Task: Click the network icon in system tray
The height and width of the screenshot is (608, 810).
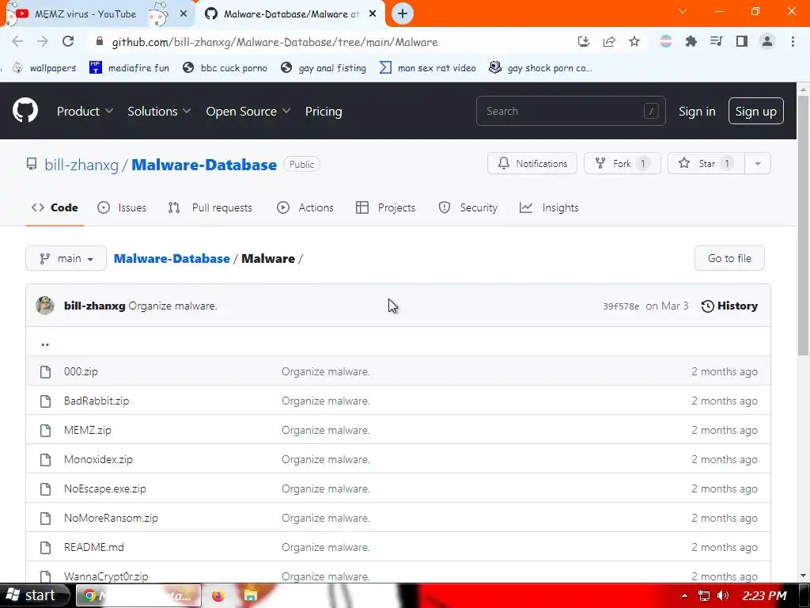Action: pos(703,595)
